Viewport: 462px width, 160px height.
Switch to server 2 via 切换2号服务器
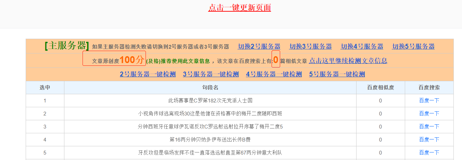point(259,47)
